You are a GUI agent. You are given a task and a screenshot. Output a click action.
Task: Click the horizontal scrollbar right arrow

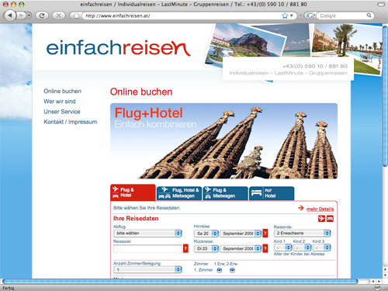coord(379,281)
